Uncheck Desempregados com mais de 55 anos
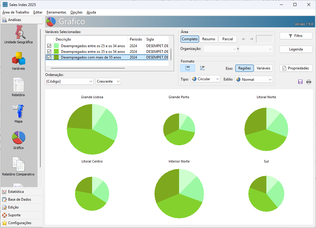 click(x=49, y=57)
